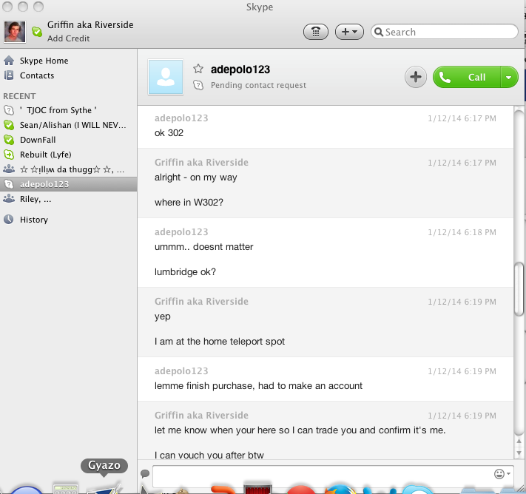
Task: Click the chat scrollbar thumb
Action: (519, 288)
